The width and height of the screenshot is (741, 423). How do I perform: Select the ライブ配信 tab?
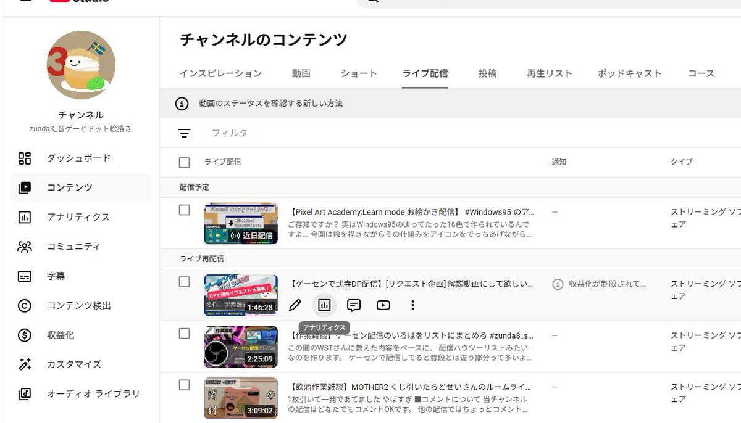coord(425,73)
